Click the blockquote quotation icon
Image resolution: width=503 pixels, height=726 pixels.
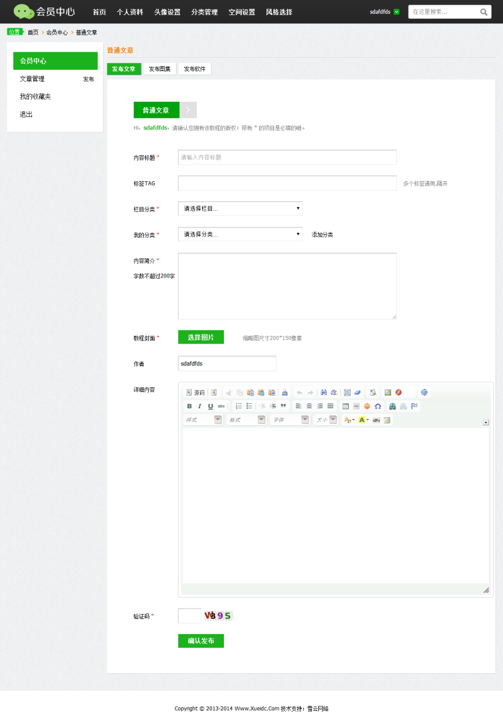(x=283, y=406)
